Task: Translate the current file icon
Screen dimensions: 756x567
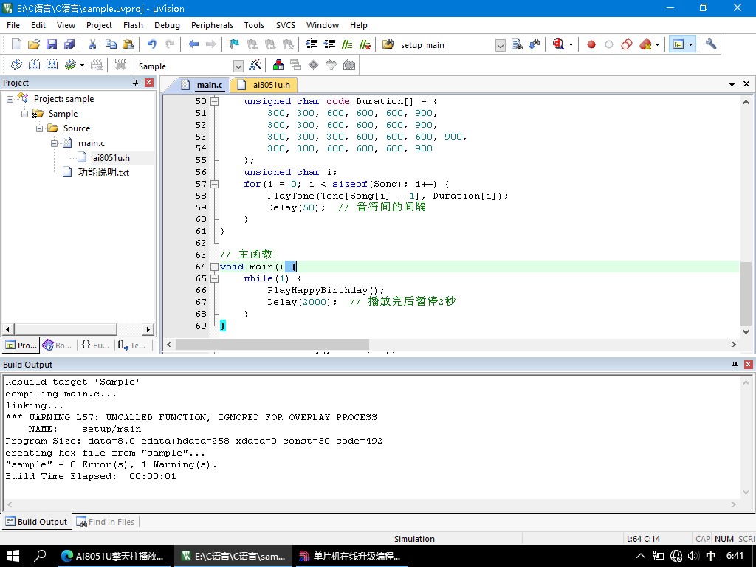Action: (16, 65)
